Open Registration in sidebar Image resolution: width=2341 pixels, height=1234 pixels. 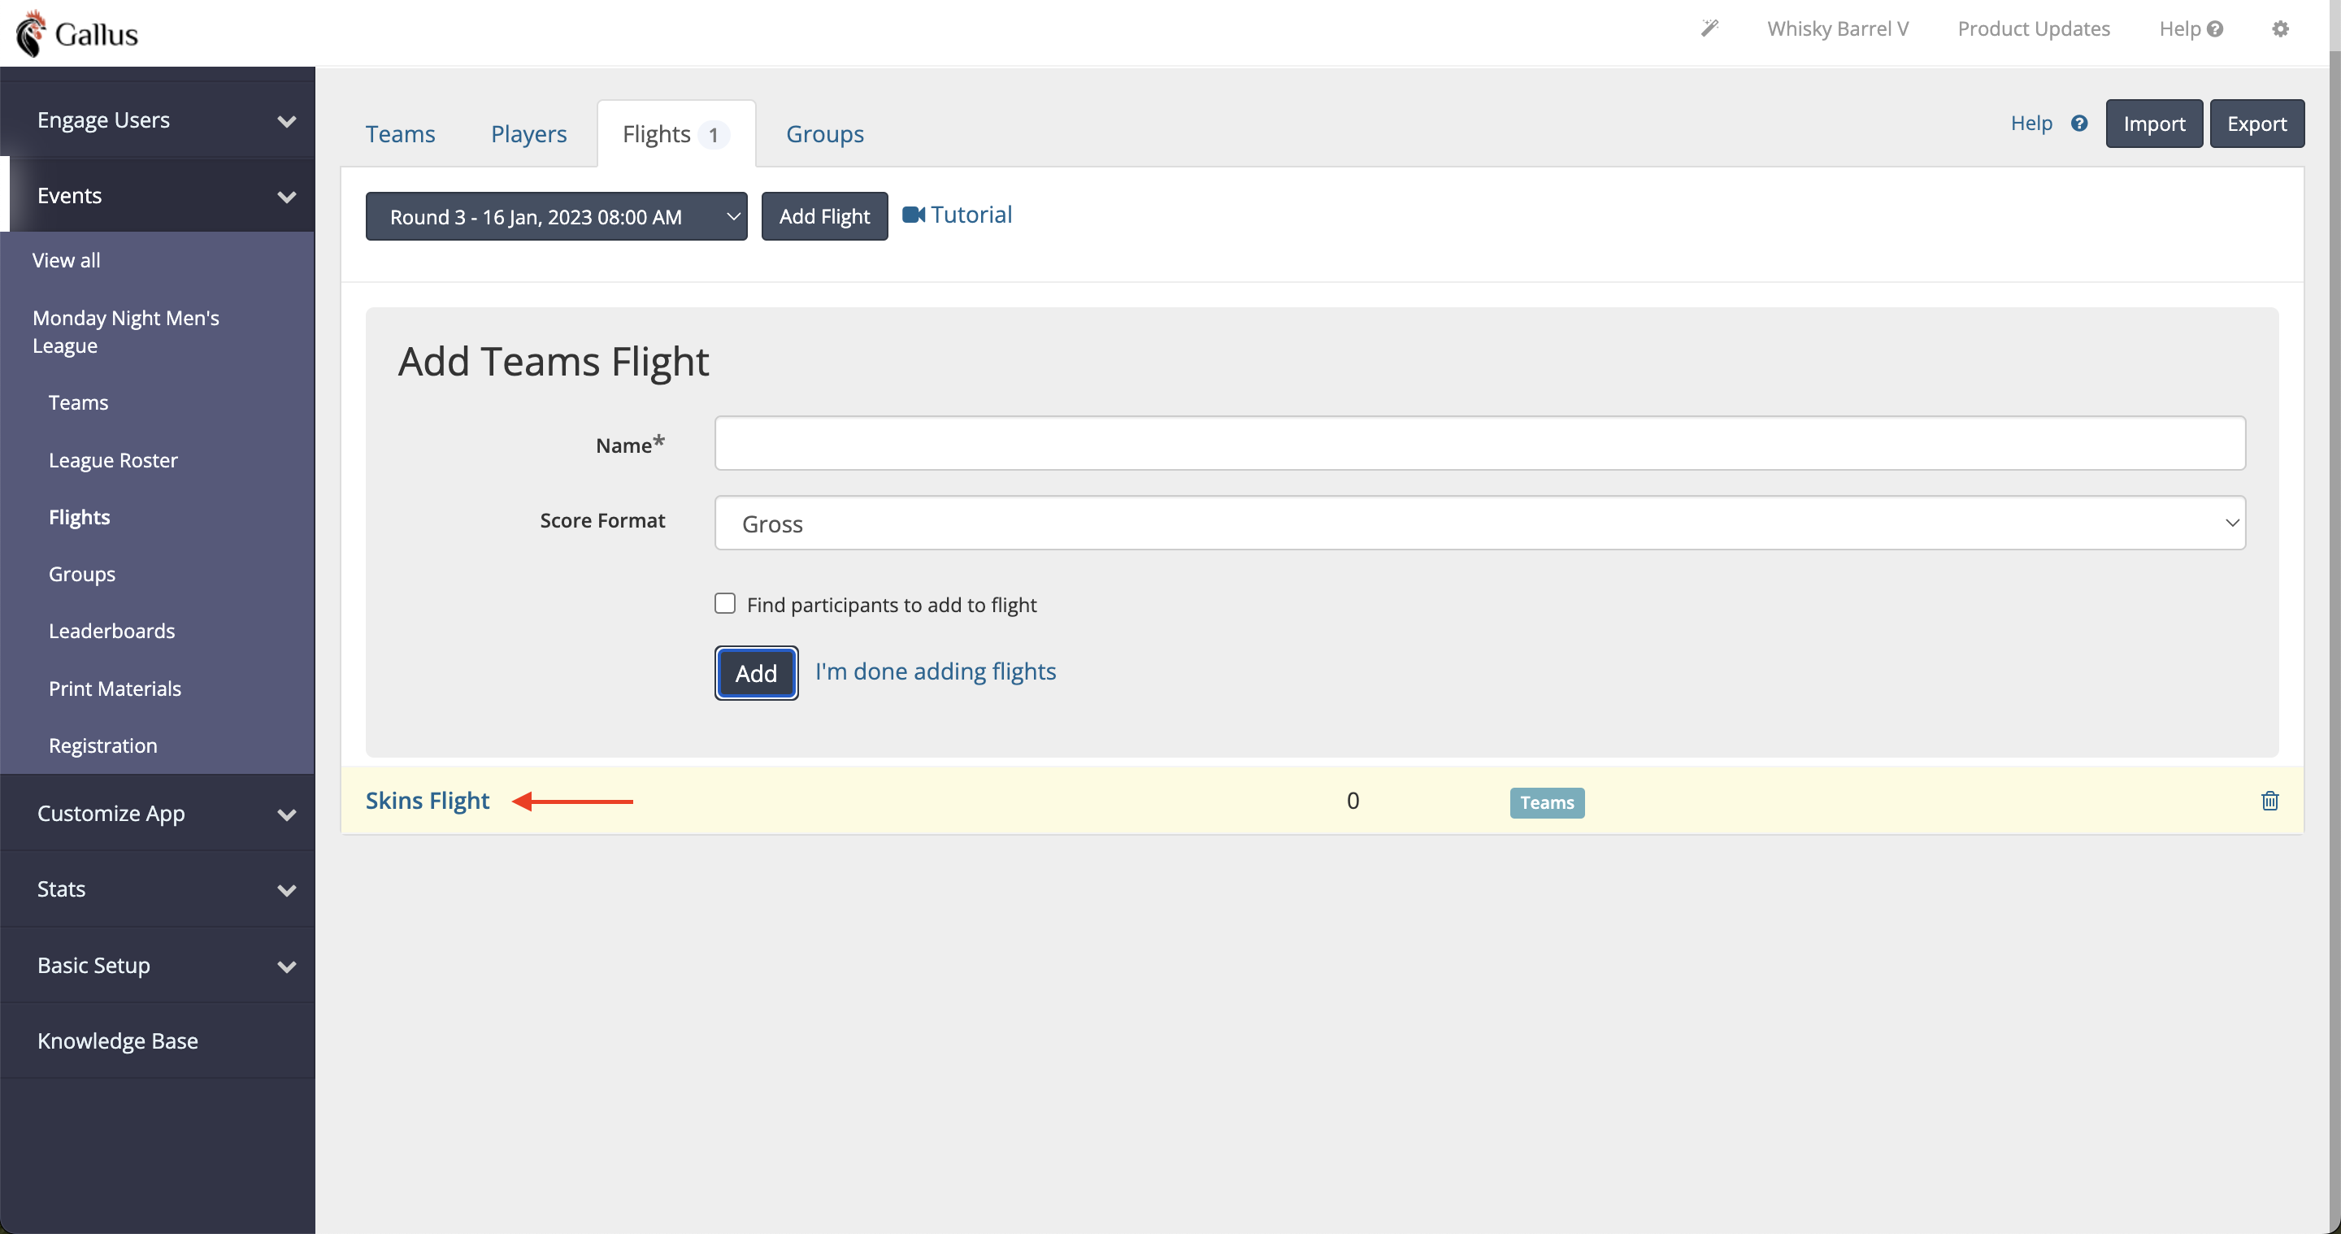click(x=102, y=745)
